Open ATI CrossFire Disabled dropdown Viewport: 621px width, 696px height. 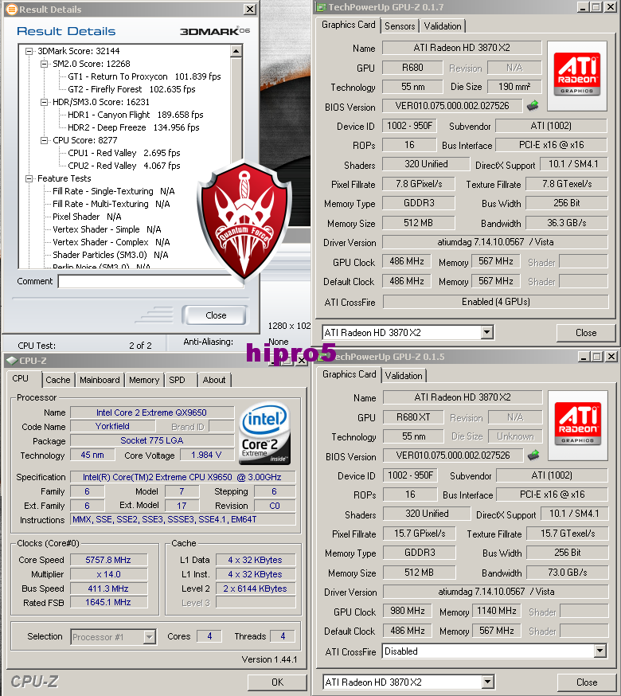[x=600, y=651]
